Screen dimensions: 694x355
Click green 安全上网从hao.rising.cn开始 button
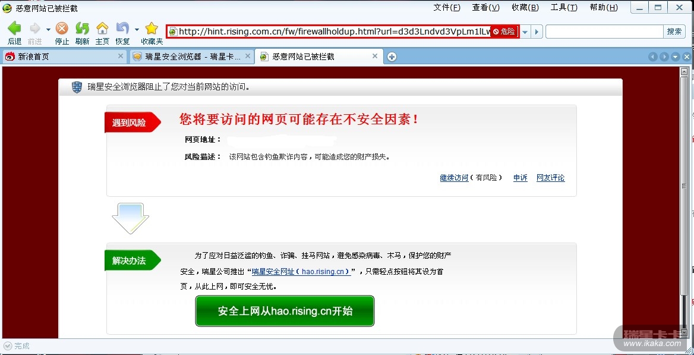285,311
